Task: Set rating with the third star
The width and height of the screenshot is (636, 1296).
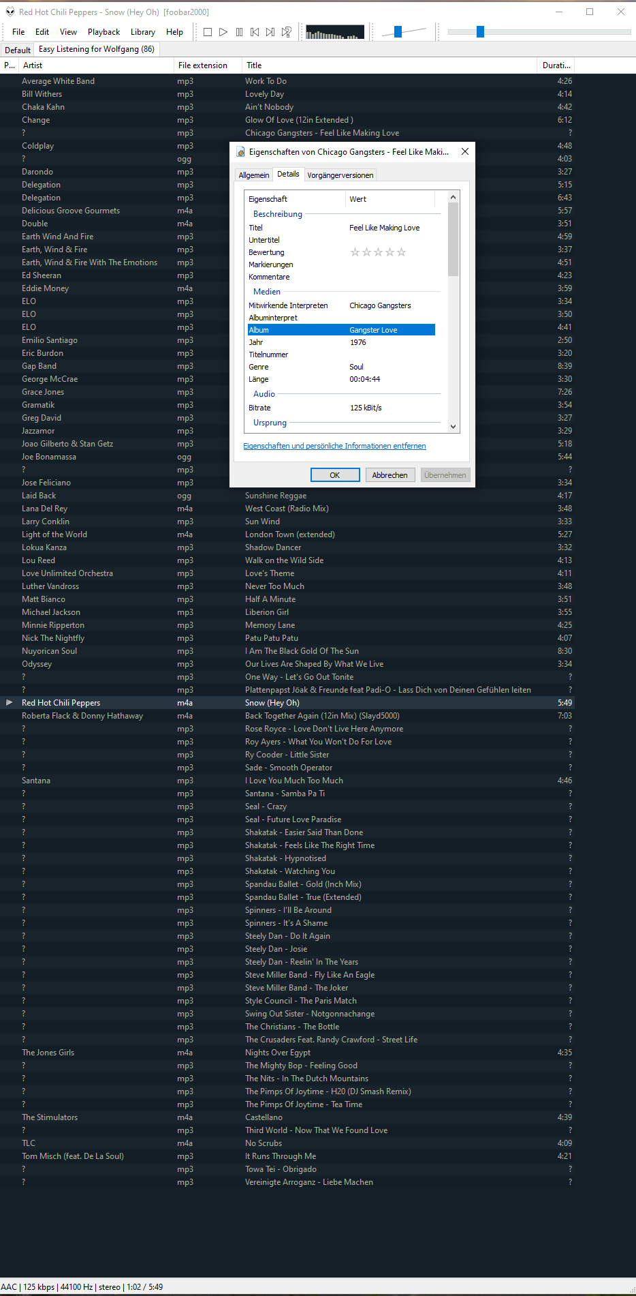Action: [378, 252]
